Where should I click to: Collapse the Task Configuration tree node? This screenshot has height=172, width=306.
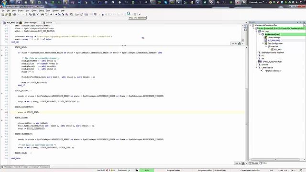pos(263,43)
